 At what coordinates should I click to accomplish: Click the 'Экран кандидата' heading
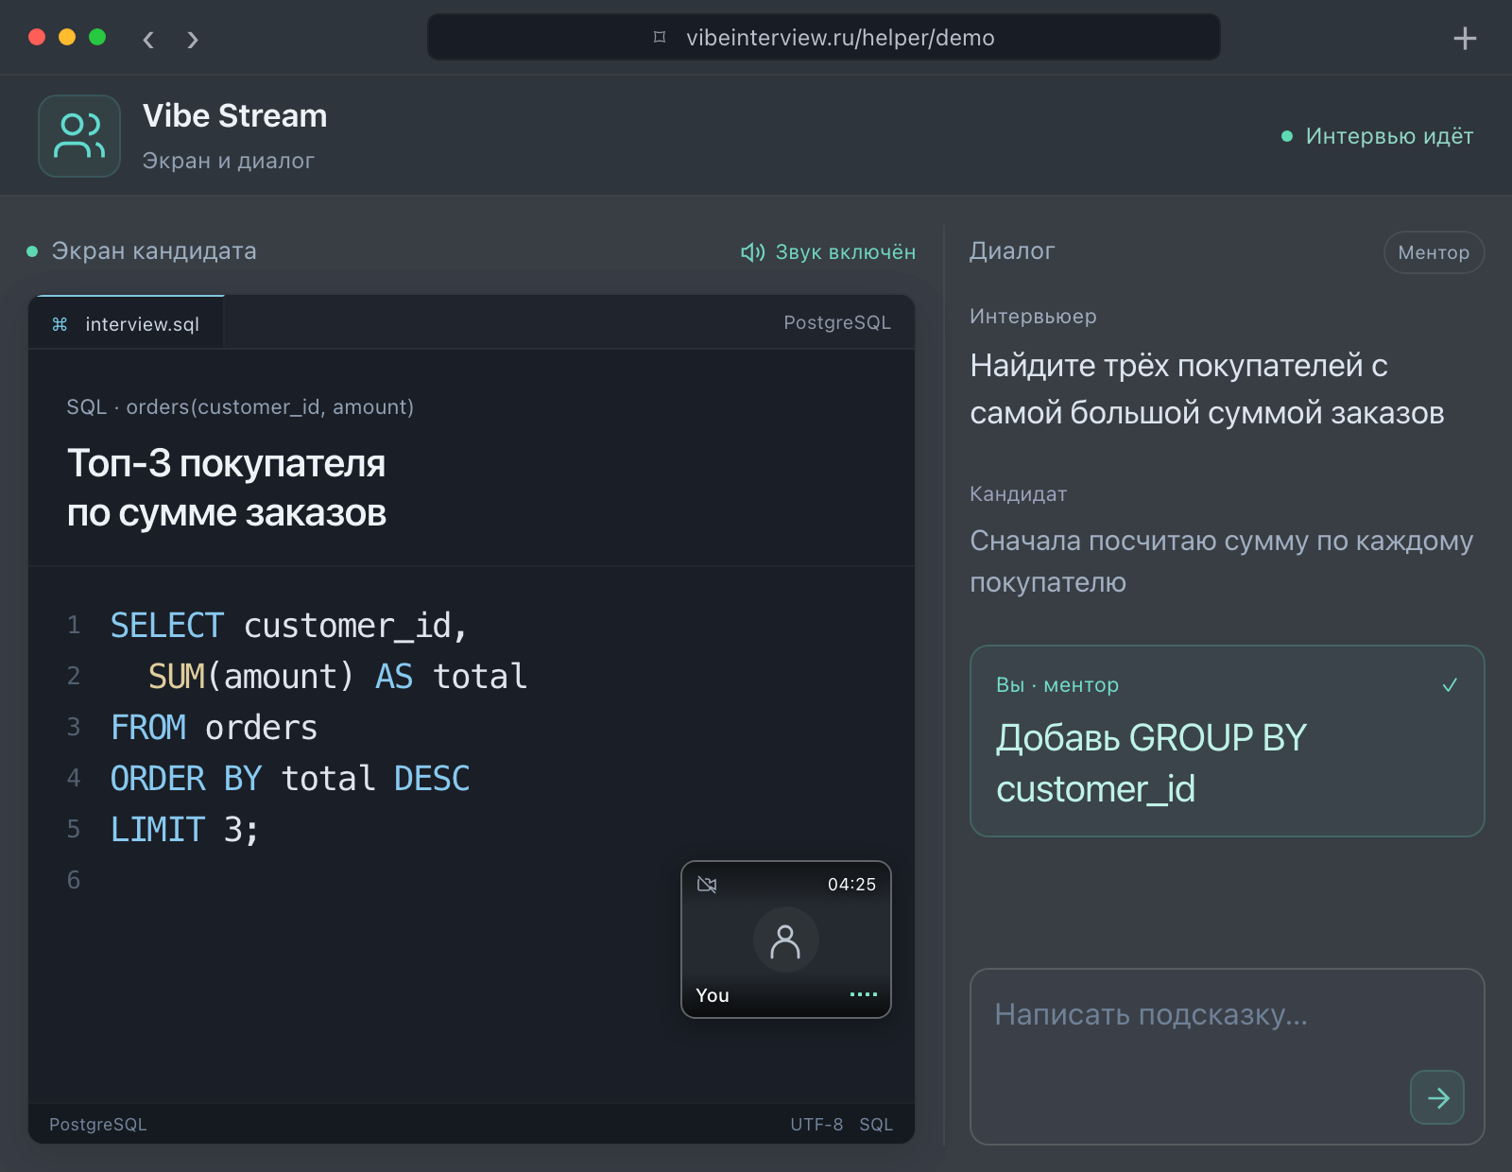pyautogui.click(x=154, y=250)
